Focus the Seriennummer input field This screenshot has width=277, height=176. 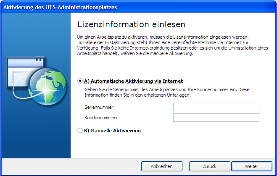point(216,107)
